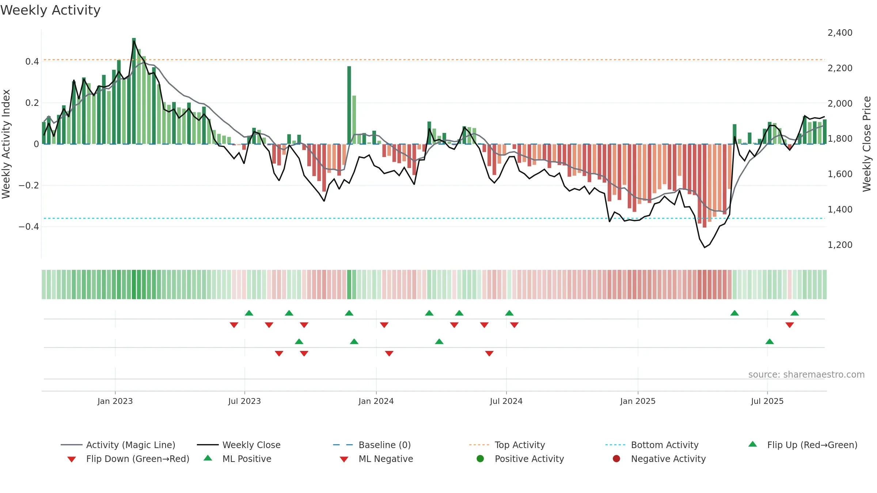This screenshot has height=493, width=877.
Task: Click the Negative Activity red circle icon
Action: pos(616,458)
